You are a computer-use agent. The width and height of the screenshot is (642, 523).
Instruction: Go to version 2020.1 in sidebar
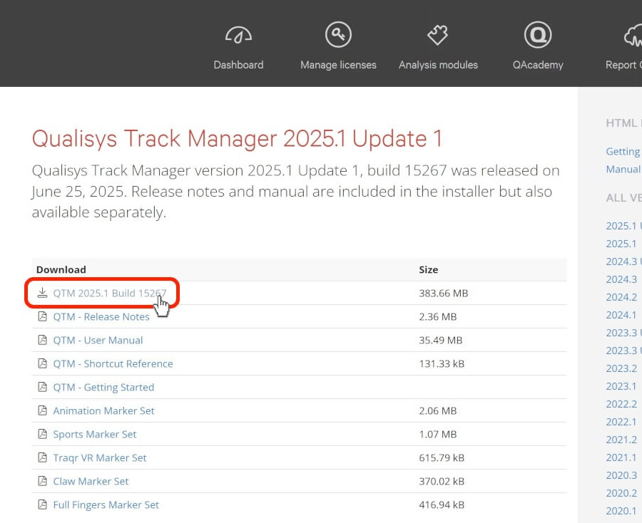621,511
